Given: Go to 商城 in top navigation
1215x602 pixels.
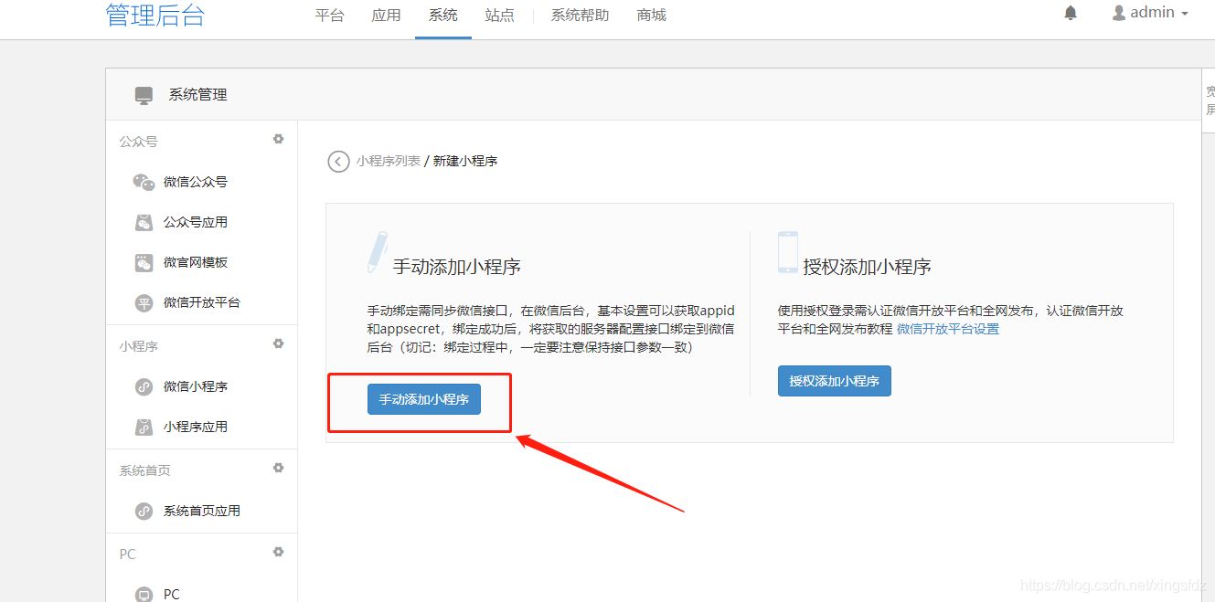Looking at the screenshot, I should point(651,16).
